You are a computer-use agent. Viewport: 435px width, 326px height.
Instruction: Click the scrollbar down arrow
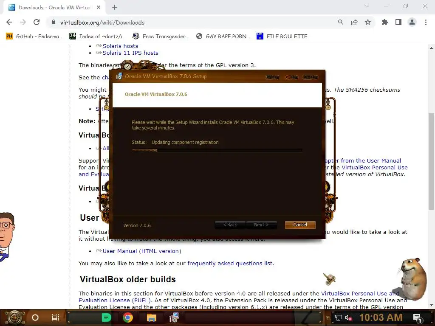click(x=431, y=306)
